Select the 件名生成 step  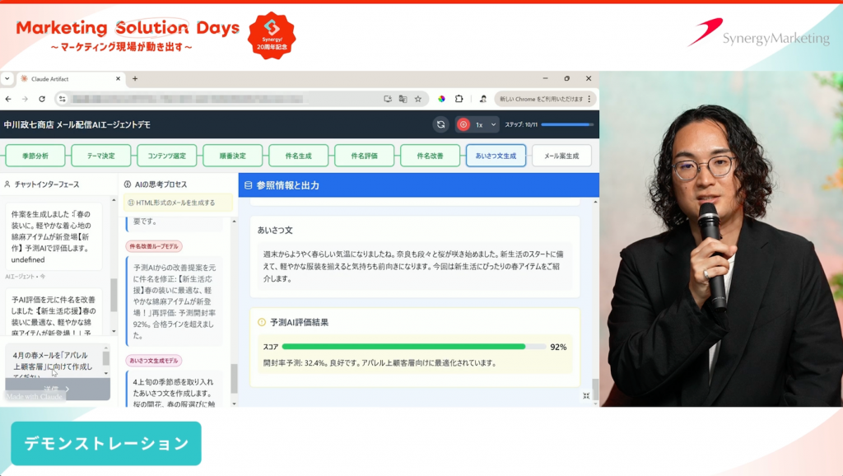[298, 156]
